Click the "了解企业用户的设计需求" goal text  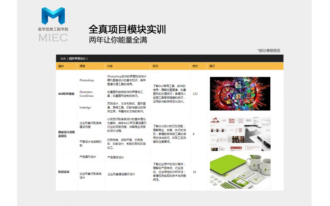pyautogui.click(x=169, y=172)
